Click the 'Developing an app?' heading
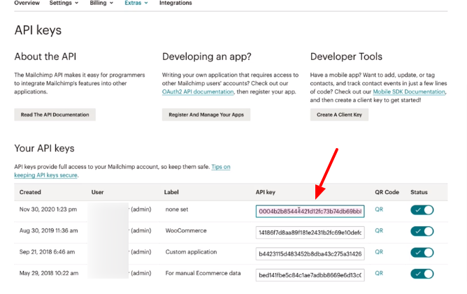Screen dimensions: 467x294 click(207, 57)
